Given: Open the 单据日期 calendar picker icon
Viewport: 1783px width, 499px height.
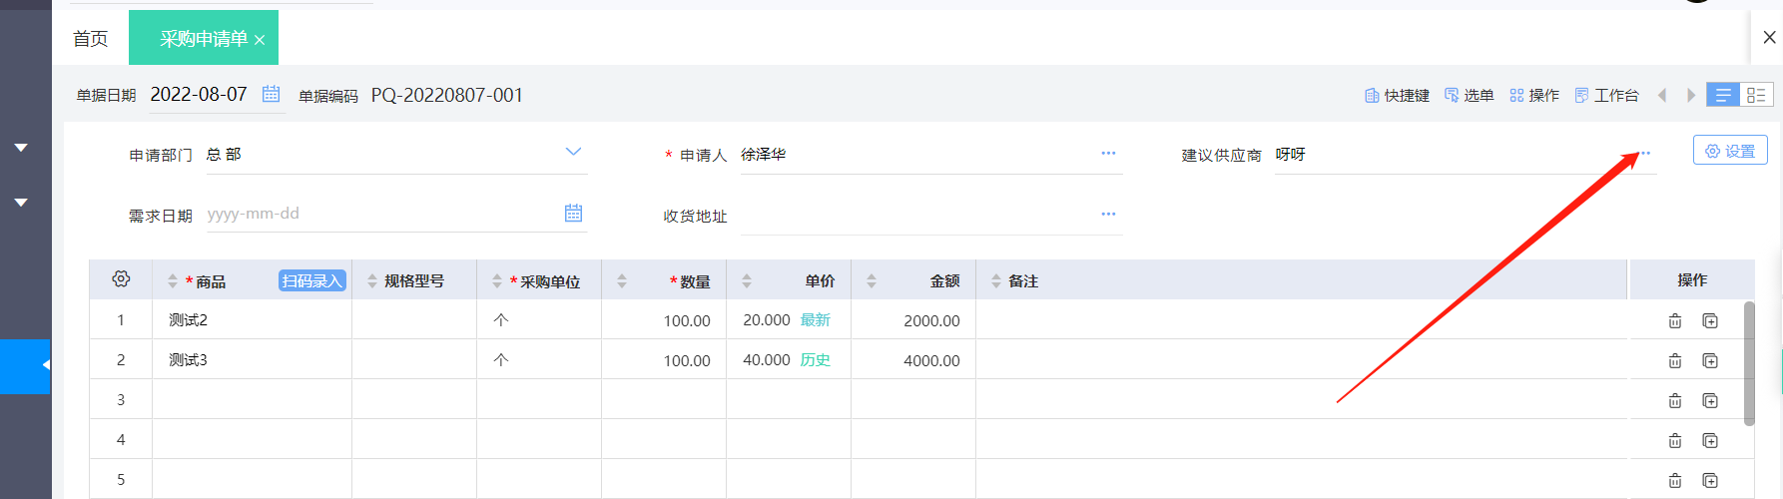Looking at the screenshot, I should (271, 94).
